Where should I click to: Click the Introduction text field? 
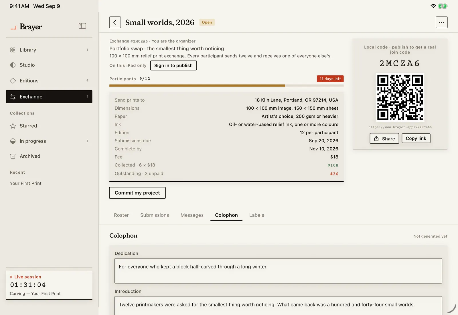click(x=278, y=306)
